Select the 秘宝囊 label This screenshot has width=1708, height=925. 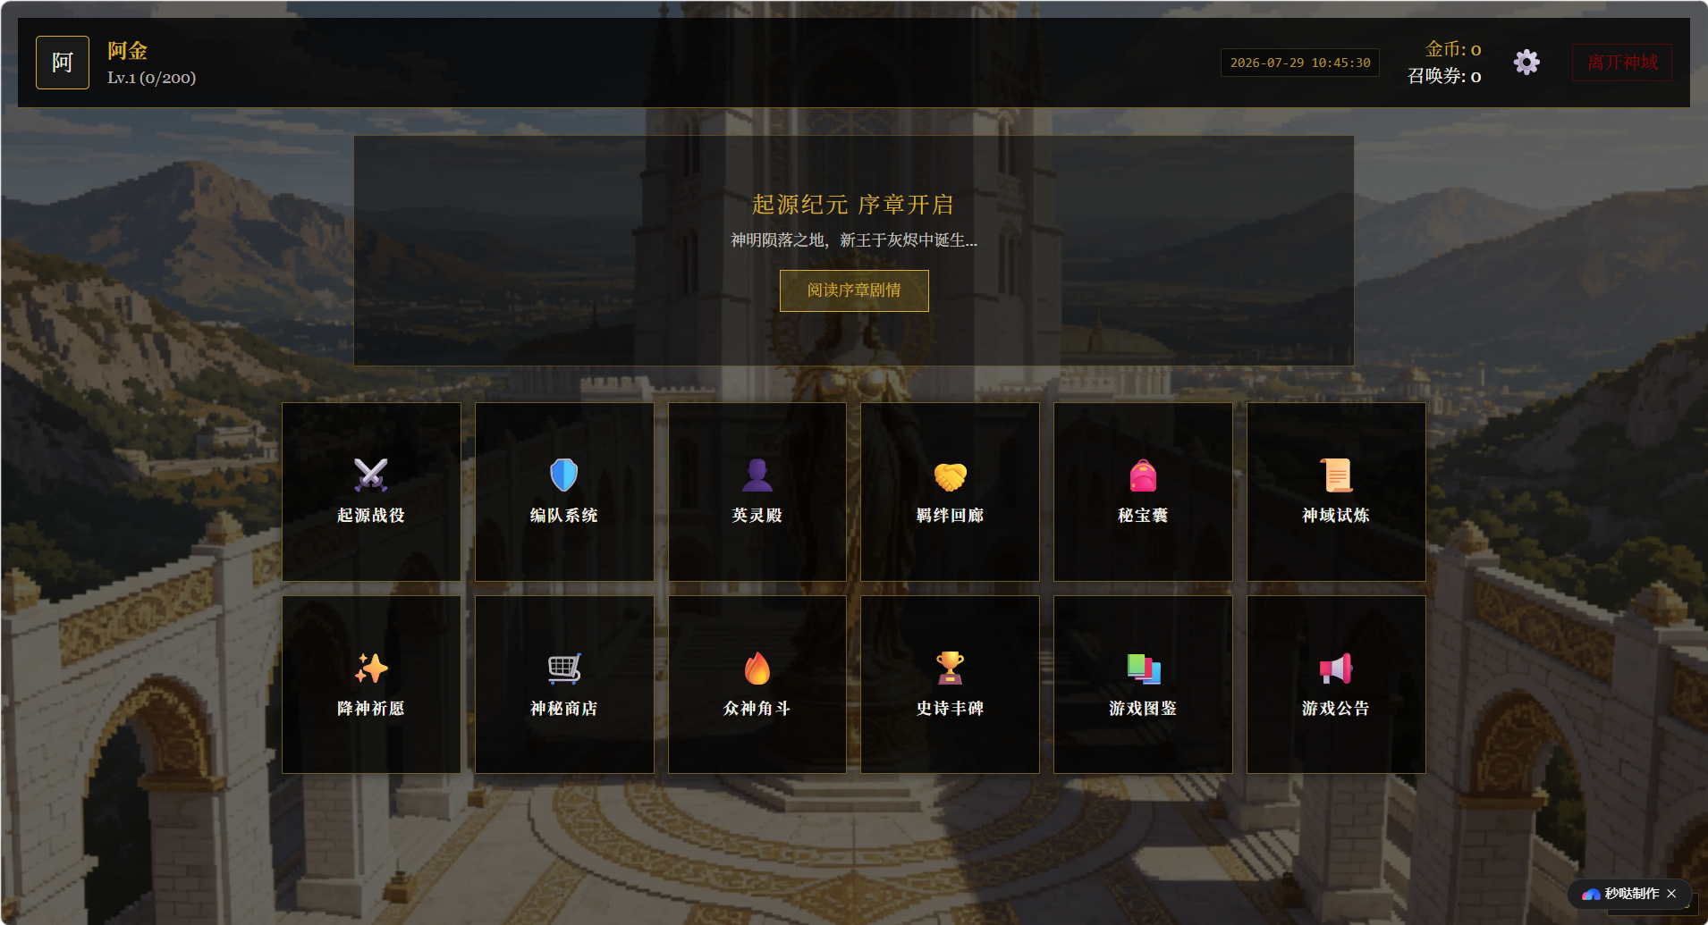(1143, 516)
